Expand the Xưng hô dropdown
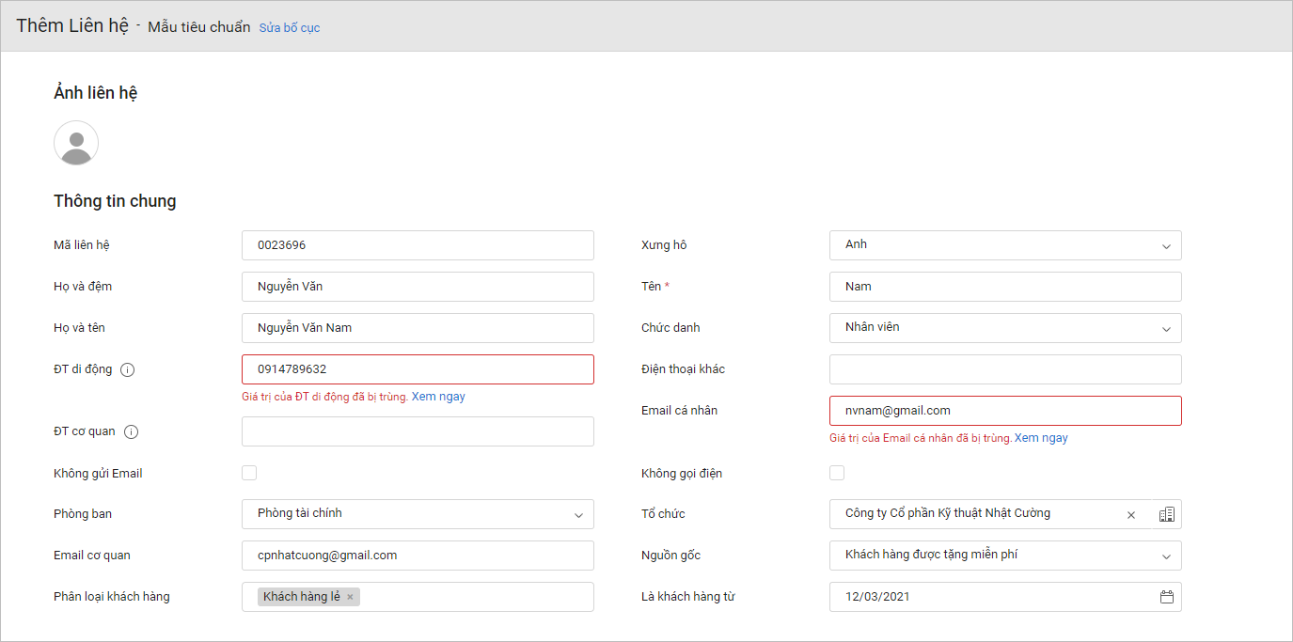The width and height of the screenshot is (1293, 642). tap(1005, 245)
